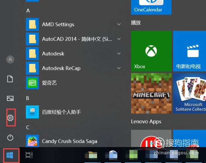Click the AutoCAD 2014 folder icon

click(32, 39)
